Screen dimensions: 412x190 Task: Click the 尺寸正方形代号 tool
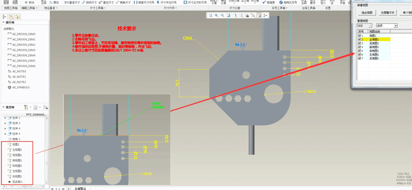click(195, 3)
